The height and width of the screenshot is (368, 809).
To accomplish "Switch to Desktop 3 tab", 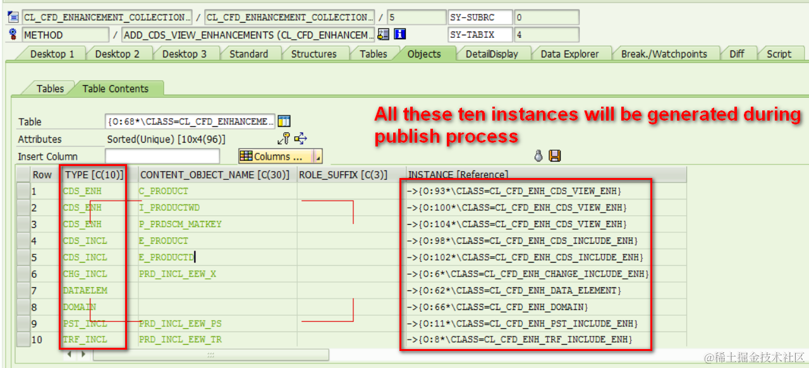I will pyautogui.click(x=184, y=54).
